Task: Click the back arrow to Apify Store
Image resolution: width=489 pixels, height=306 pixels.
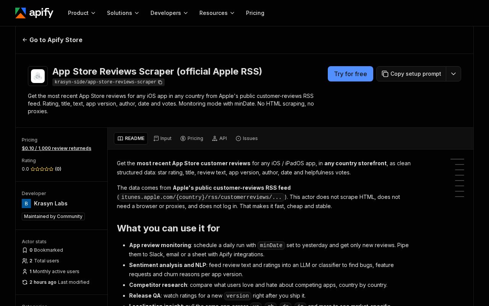Action: click(25, 40)
